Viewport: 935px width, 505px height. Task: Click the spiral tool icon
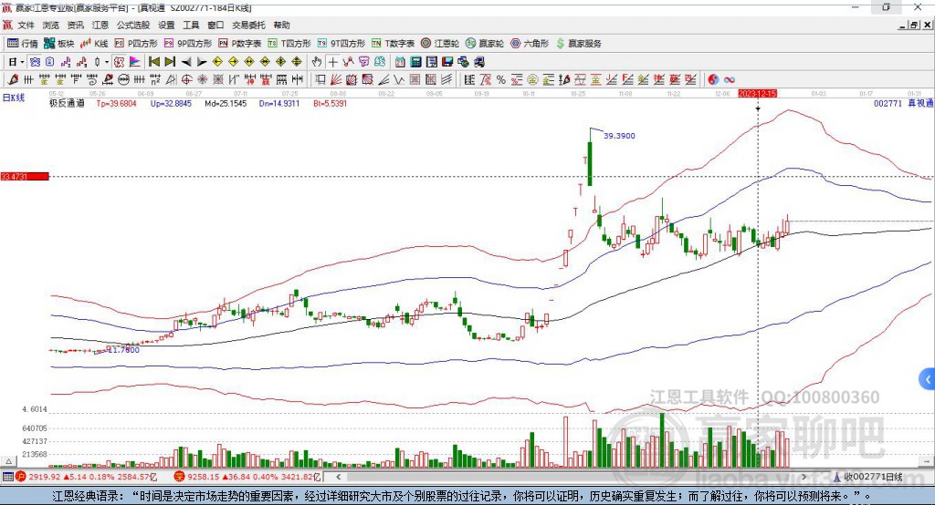click(92, 80)
